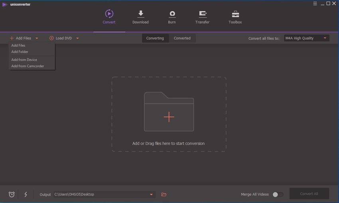Screen dimensions: 339x203
Task: Maximize the uniconverter window
Action: point(328,4)
